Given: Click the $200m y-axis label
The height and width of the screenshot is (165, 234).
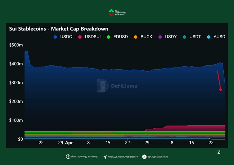Looking at the screenshot, I should point(16,102).
